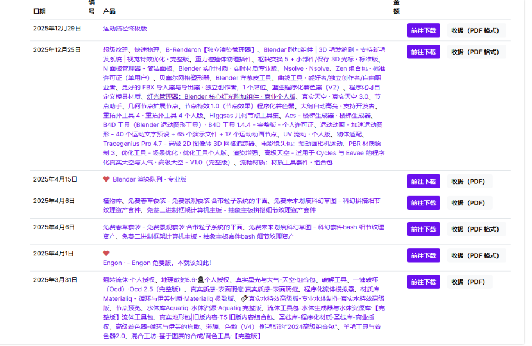
Task: Open 贝塞尔网格塑形器 product link
Action: pos(184,78)
